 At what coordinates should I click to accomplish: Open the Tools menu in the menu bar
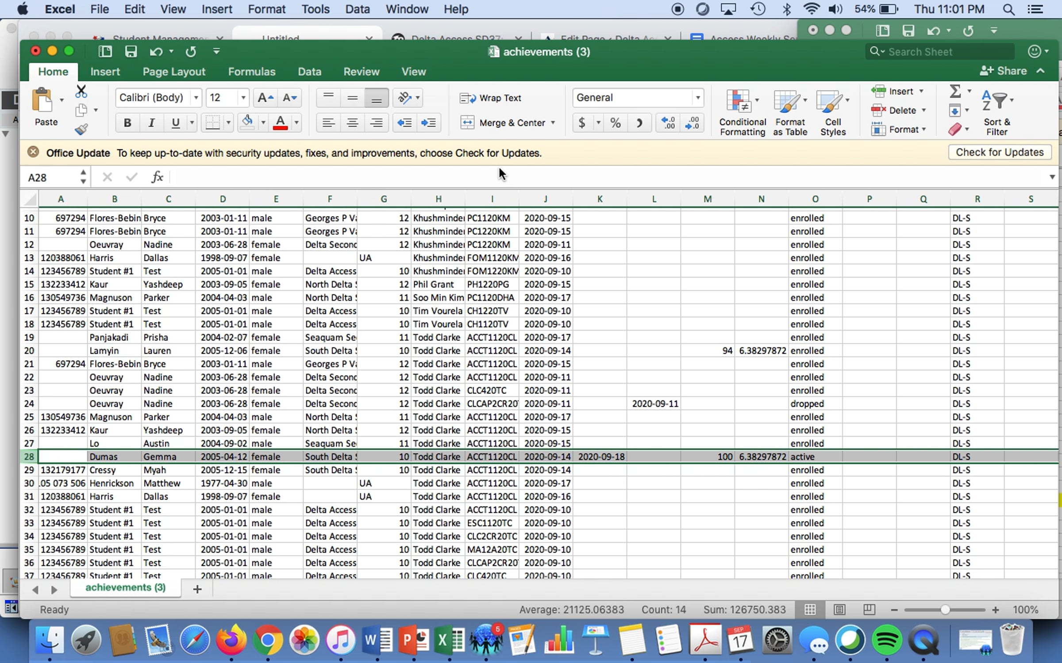click(315, 9)
